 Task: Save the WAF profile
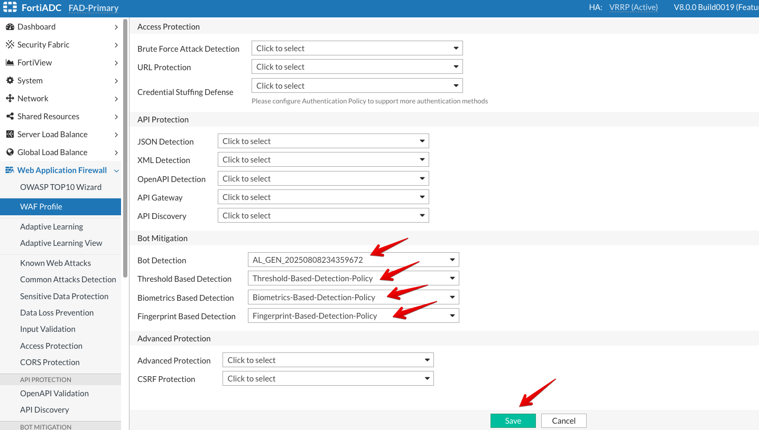coord(513,421)
